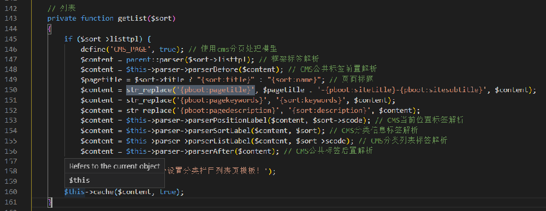
Task: Click line number 154 in the gutter
Action: click(x=10, y=131)
